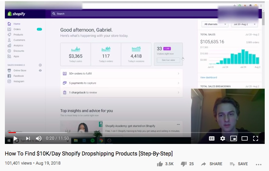Click the Orders inbox icon

[9, 29]
